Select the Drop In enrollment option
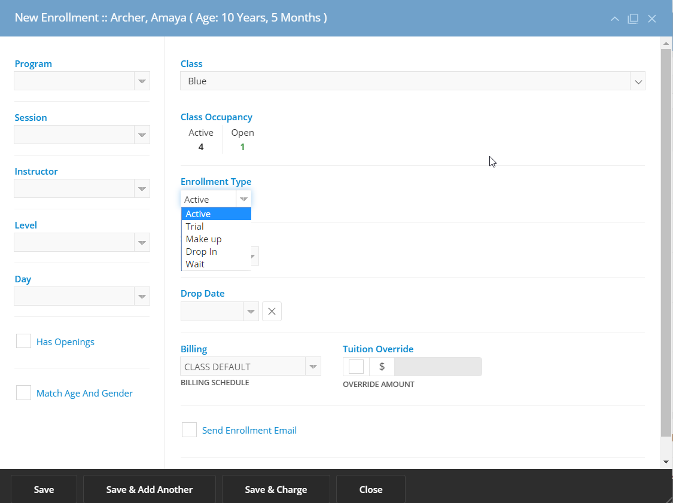Viewport: 673px width, 503px height. [217, 251]
